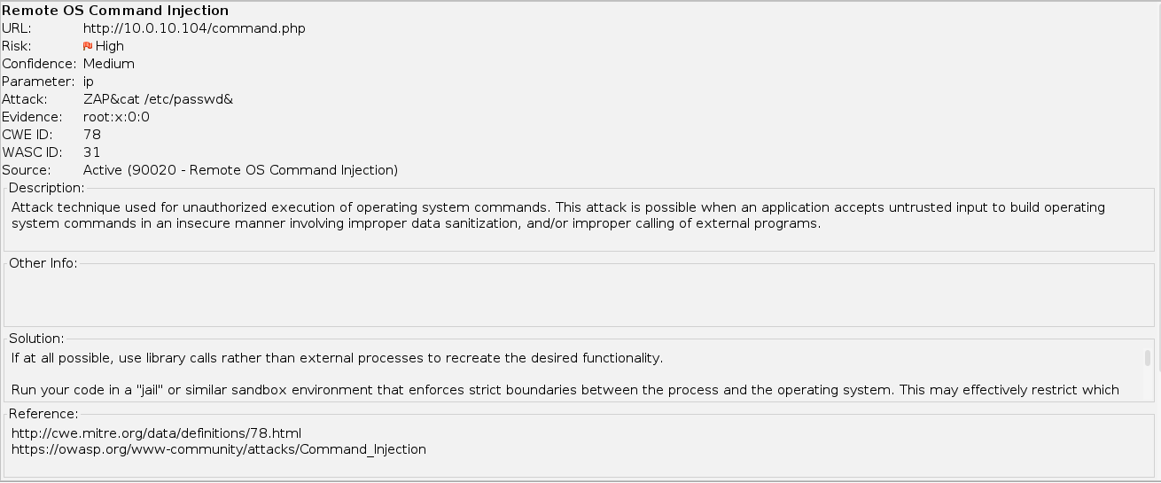Click the Remote OS Command Injection title
Image resolution: width=1161 pixels, height=483 pixels.
point(115,11)
